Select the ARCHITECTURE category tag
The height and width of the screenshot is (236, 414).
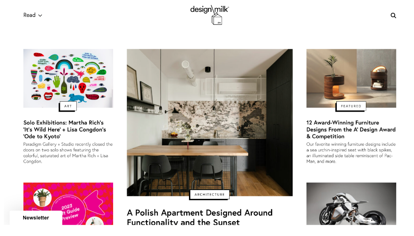(209, 194)
